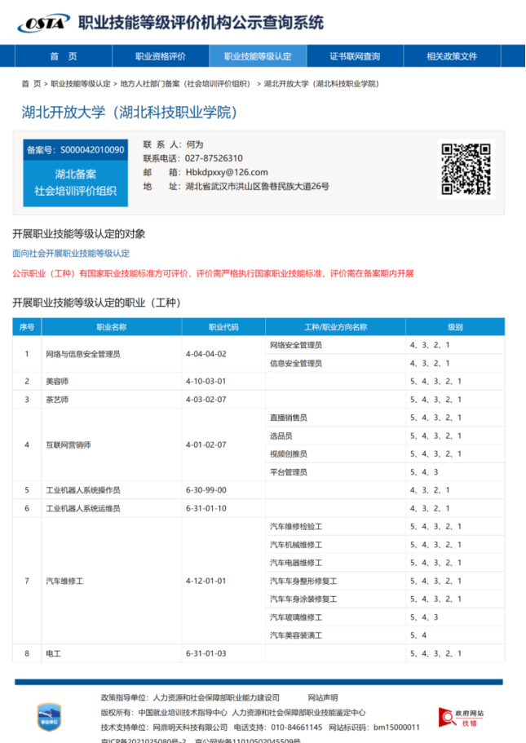This screenshot has height=743, width=526.
Task: Open 相关政策文件 navigation tab
Action: click(452, 56)
